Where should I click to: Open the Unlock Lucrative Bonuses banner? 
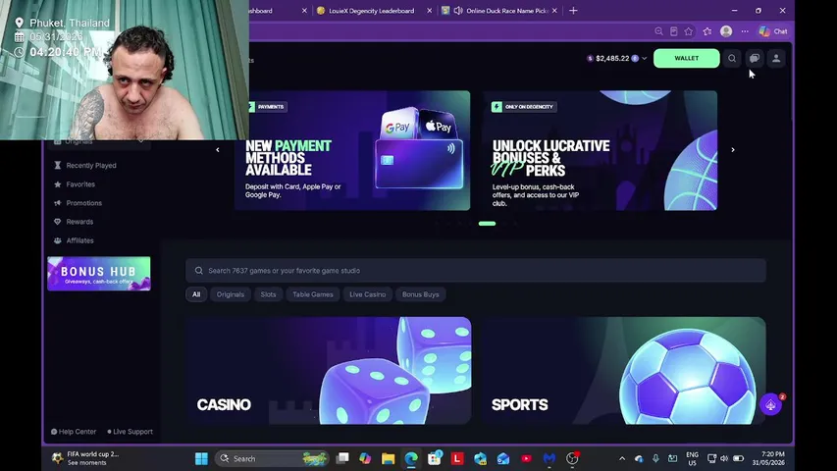(x=601, y=150)
